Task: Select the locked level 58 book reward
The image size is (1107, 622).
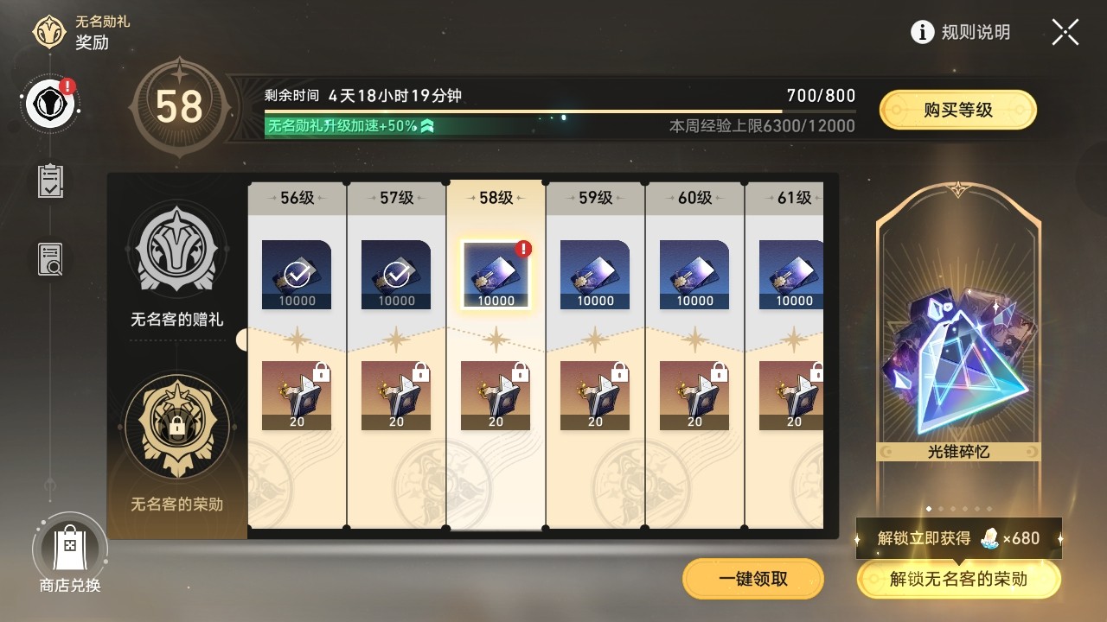Action: 496,396
